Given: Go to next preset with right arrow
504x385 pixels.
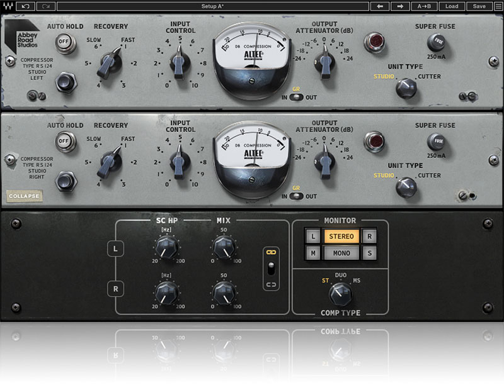Looking at the screenshot, I should coord(400,6).
